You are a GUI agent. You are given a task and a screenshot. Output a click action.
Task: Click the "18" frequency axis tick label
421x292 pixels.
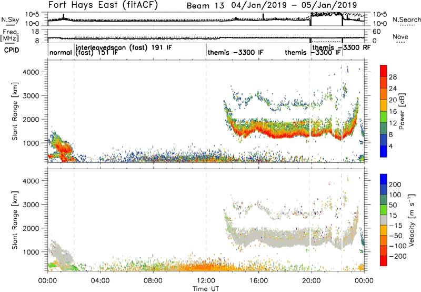[35, 32]
